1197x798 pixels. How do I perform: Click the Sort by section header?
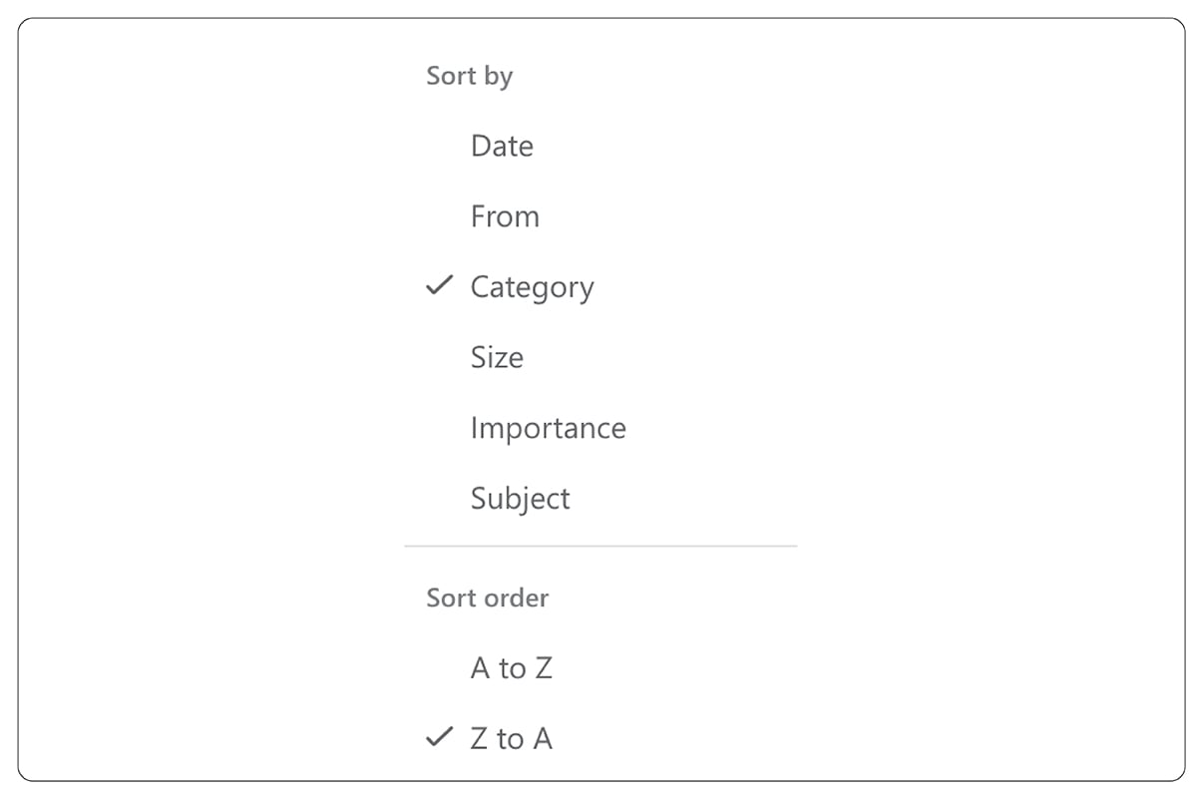[469, 75]
